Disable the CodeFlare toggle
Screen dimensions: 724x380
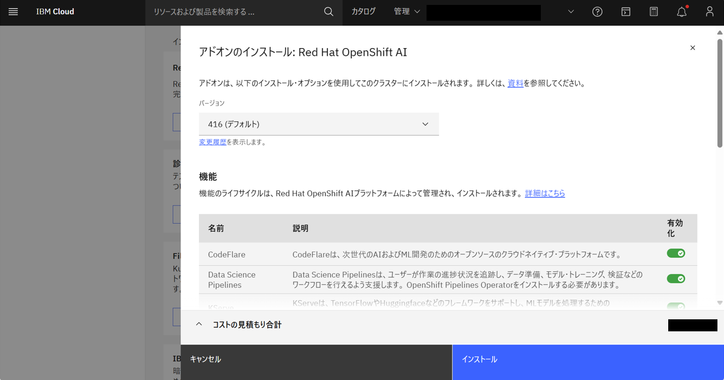(676, 254)
